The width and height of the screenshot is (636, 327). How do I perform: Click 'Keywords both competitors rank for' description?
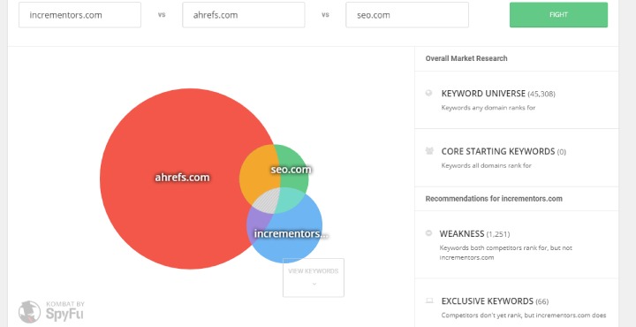[x=506, y=253]
